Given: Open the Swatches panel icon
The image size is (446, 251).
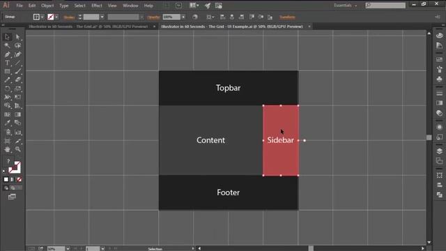Looking at the screenshot, I should coord(440,59).
